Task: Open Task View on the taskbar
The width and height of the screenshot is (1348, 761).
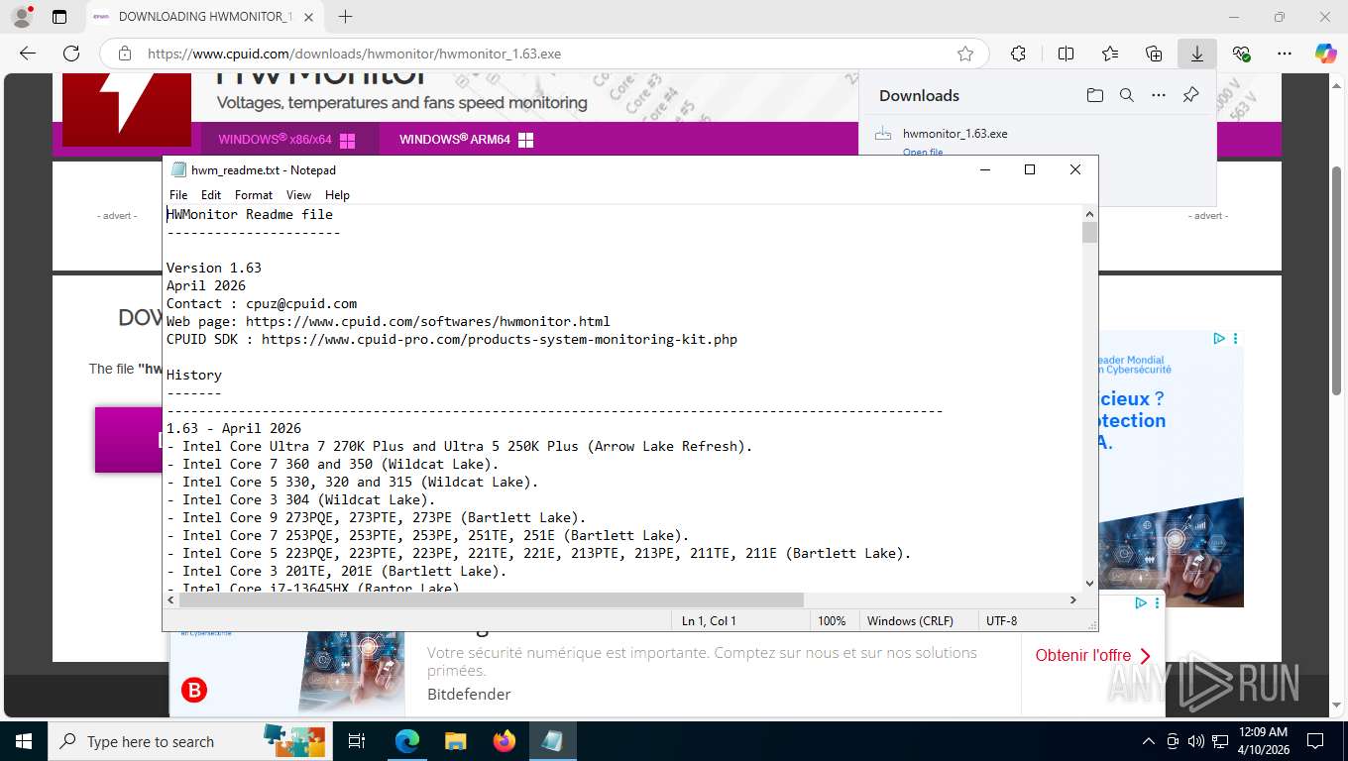Action: [357, 741]
